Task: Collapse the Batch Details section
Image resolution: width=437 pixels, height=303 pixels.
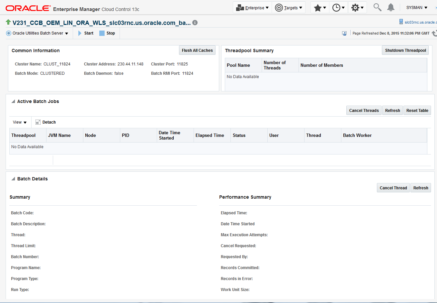Action: tap(13, 179)
